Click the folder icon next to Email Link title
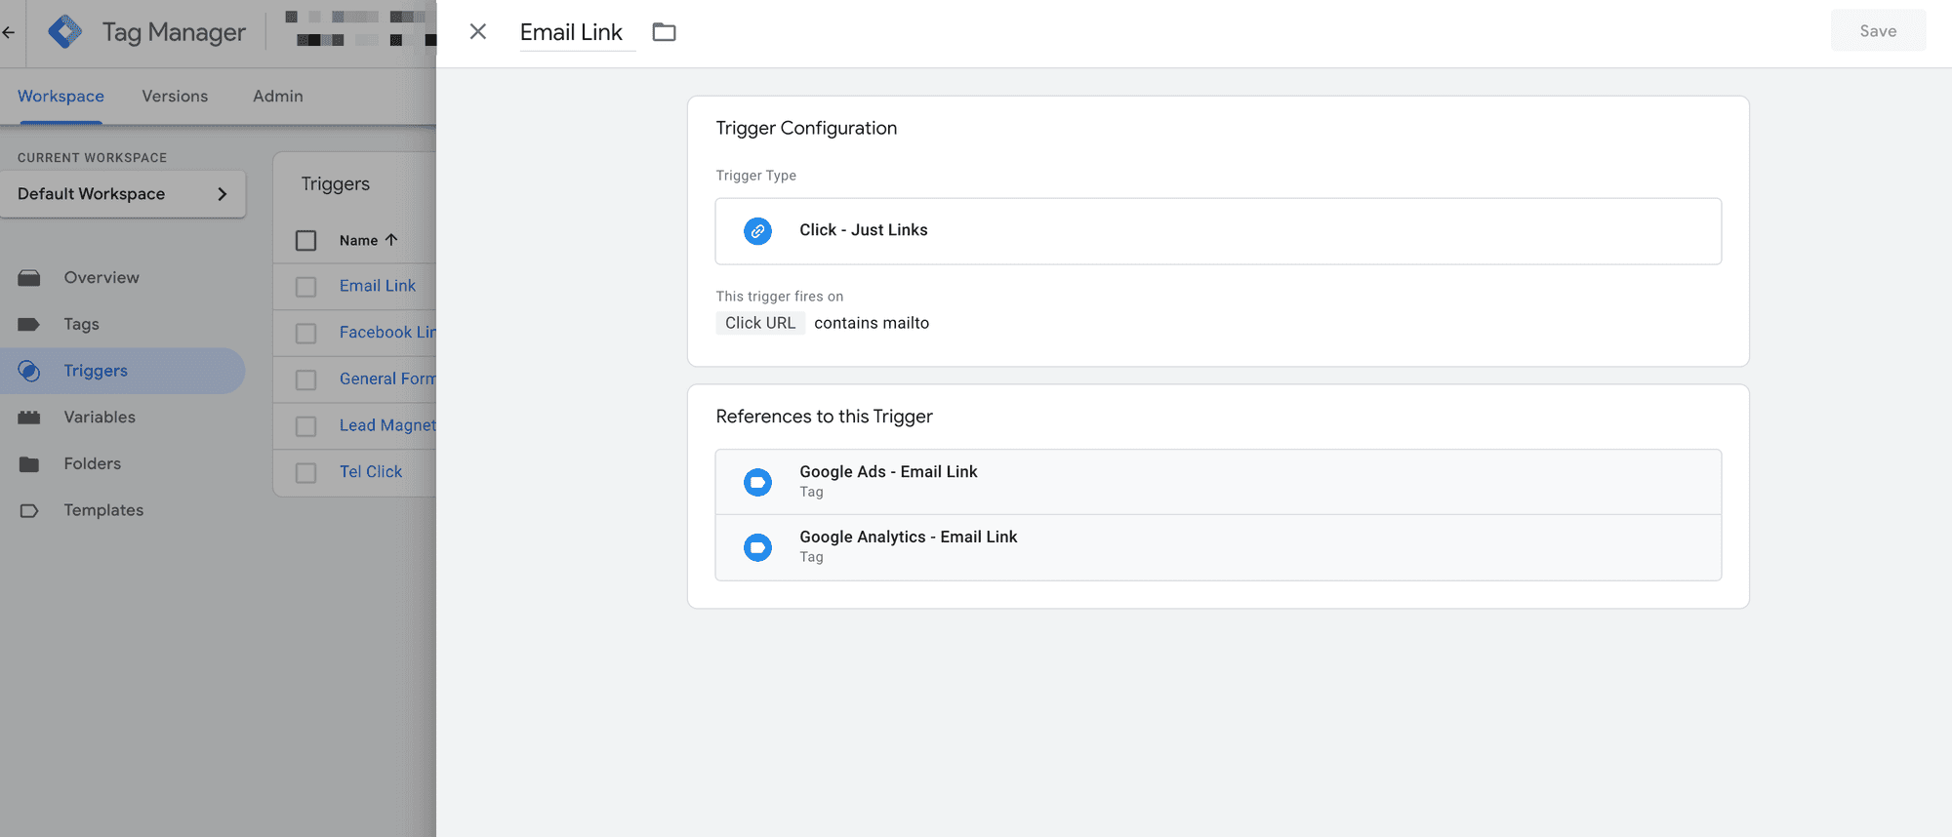This screenshot has height=837, width=1952. tap(664, 32)
